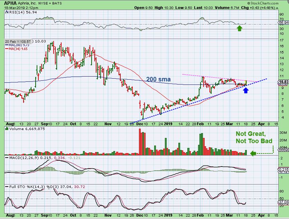Click the 30M volume axis label
Viewport: 289px width, 219px height.
[x=283, y=133]
